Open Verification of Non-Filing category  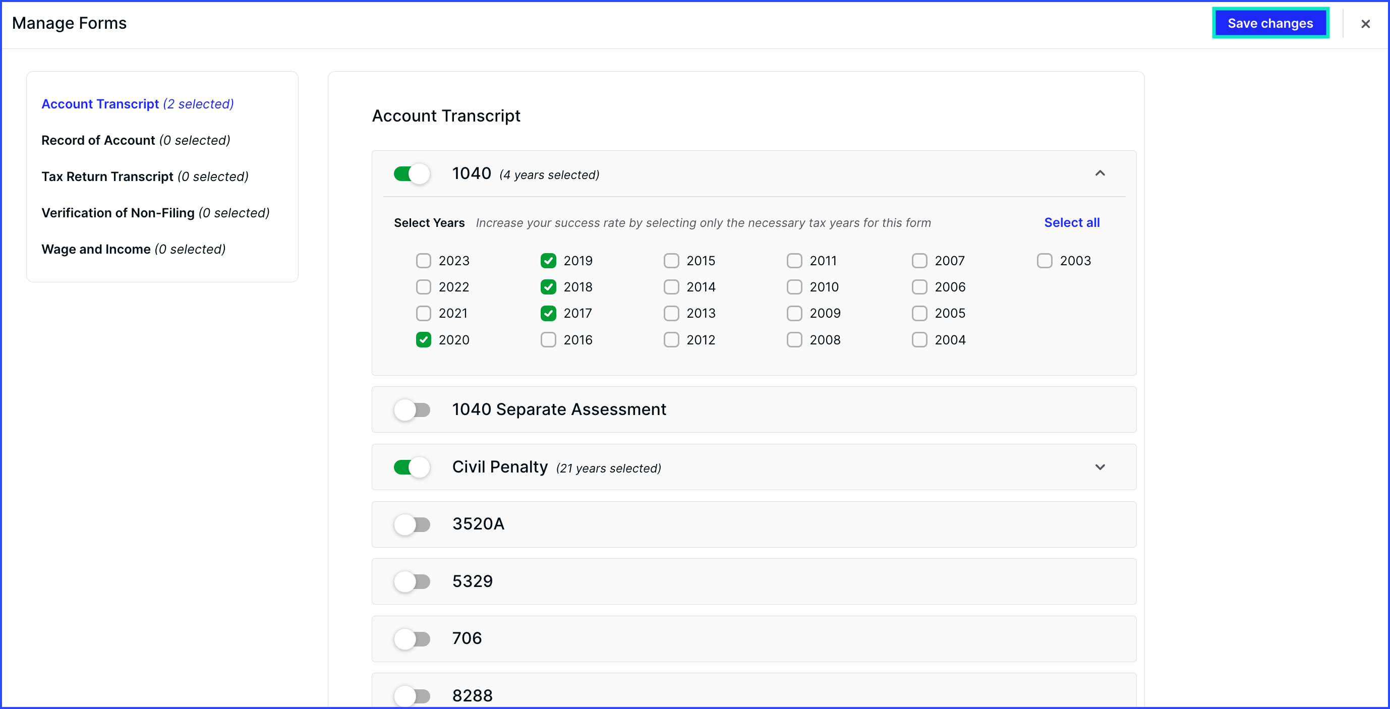(155, 213)
